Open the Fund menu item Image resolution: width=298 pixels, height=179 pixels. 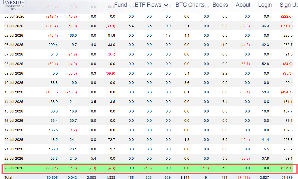point(120,5)
